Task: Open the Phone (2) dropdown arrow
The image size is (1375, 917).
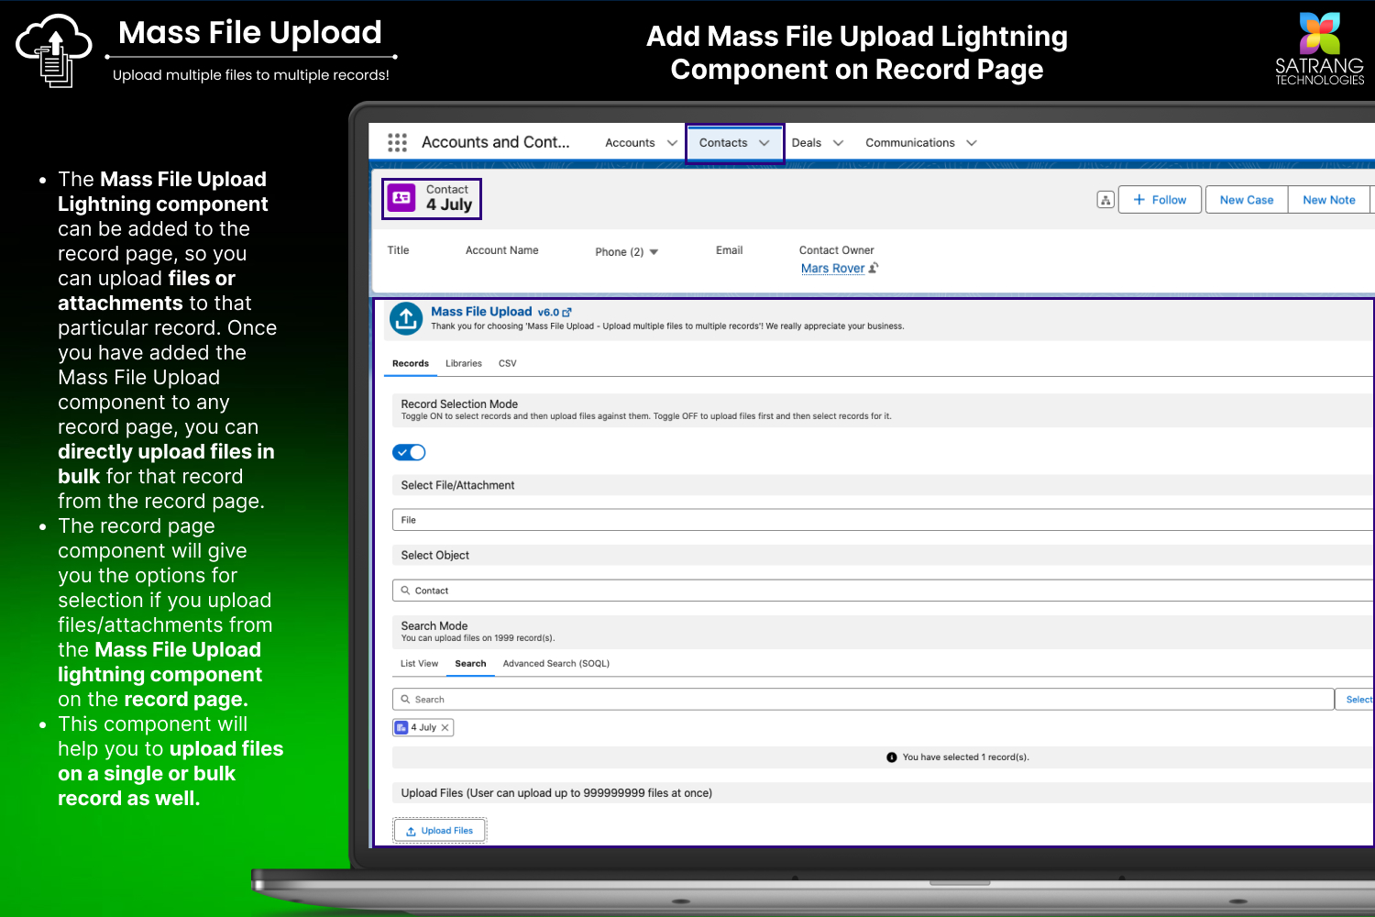Action: coord(654,252)
